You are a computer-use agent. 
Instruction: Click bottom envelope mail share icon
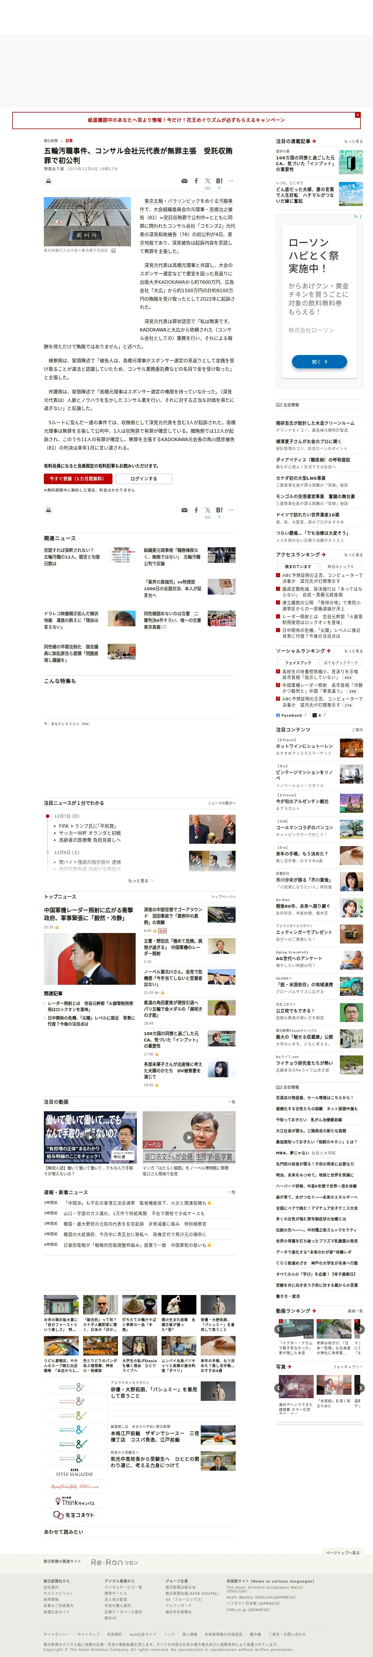point(184,510)
